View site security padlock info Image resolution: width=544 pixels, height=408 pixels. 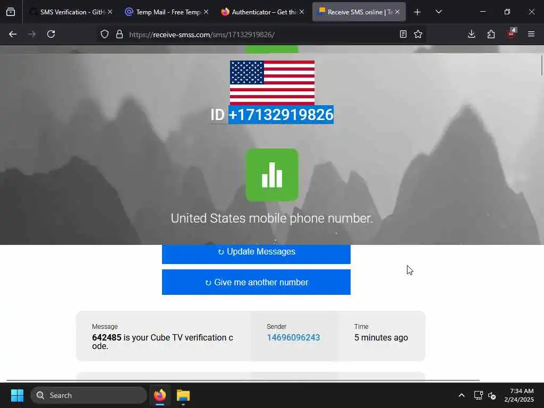120,35
